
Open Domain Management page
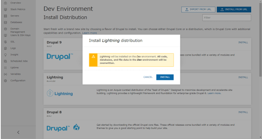pos(17,30)
